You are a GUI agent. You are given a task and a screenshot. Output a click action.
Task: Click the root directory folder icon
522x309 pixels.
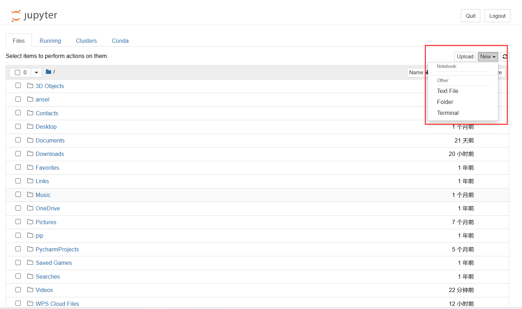[x=48, y=72]
